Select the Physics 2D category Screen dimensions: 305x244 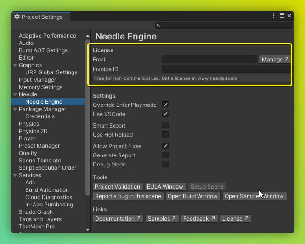[33, 131]
